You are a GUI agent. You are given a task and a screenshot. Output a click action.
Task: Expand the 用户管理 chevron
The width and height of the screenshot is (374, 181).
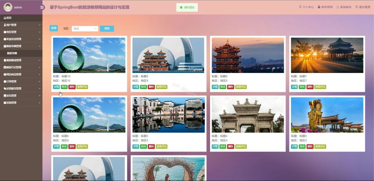39,25
